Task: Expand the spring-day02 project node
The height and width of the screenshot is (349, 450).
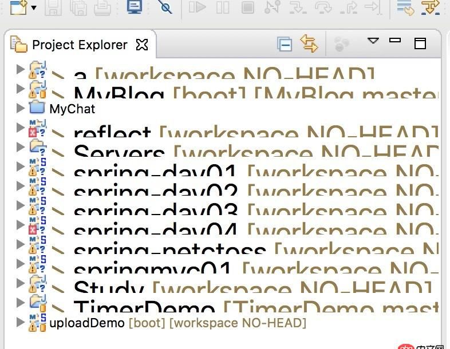Action: pyautogui.click(x=21, y=186)
